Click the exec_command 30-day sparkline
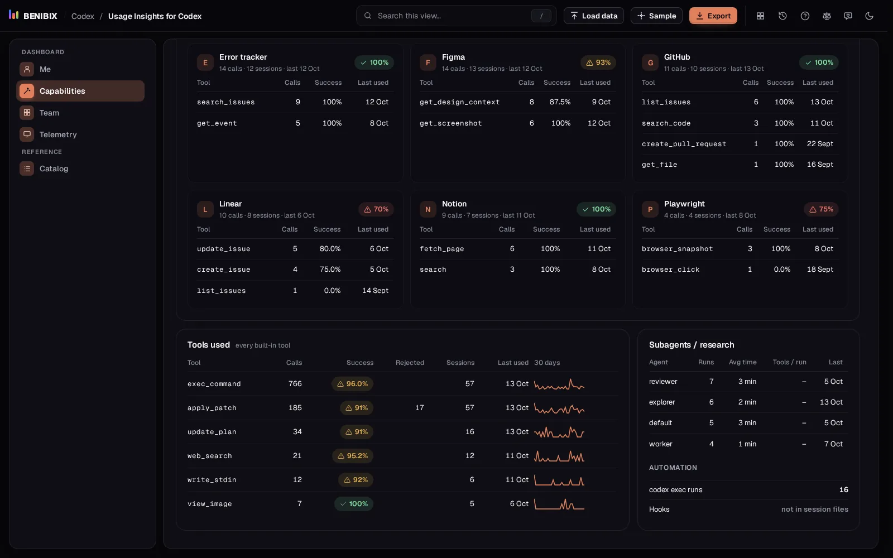This screenshot has height=558, width=893. point(559,384)
